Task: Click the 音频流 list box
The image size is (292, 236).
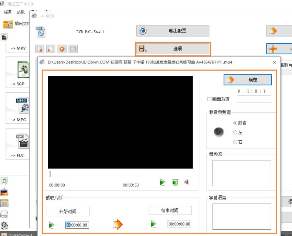Action: [242, 173]
